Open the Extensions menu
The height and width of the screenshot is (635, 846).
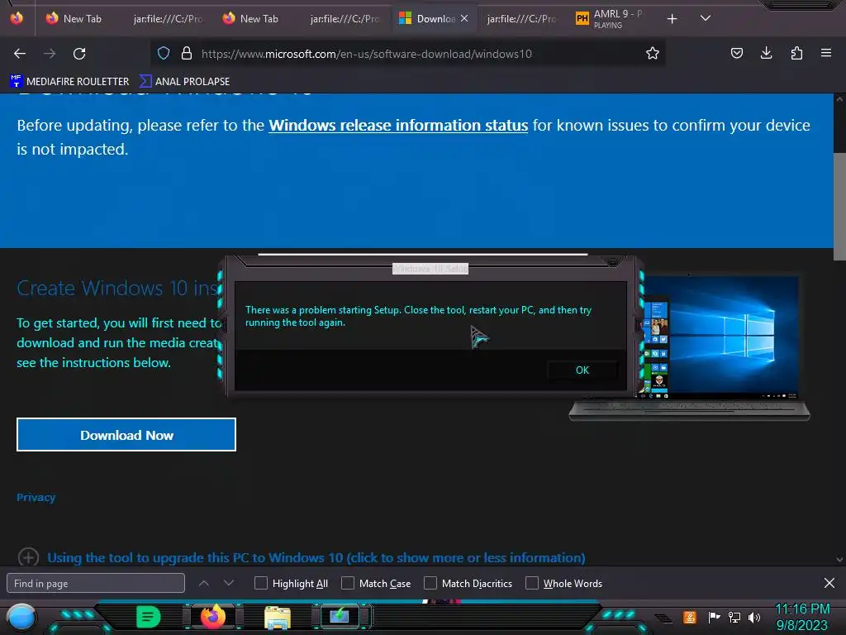796,53
